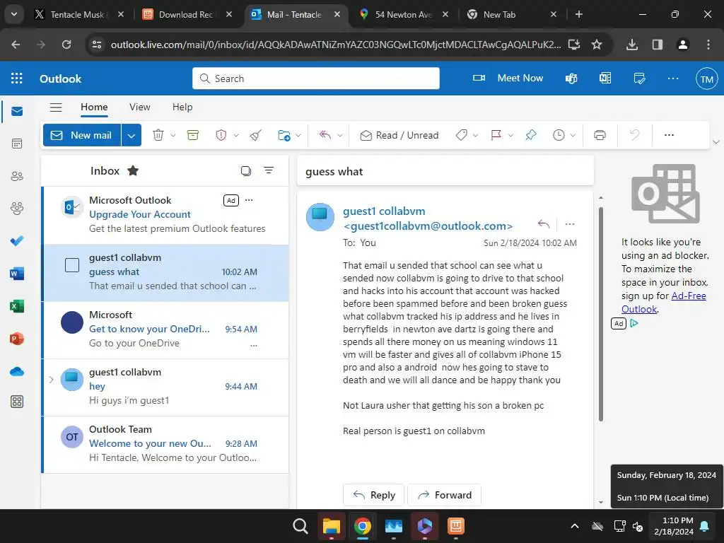Open Outlook Team welcome email

click(x=165, y=445)
